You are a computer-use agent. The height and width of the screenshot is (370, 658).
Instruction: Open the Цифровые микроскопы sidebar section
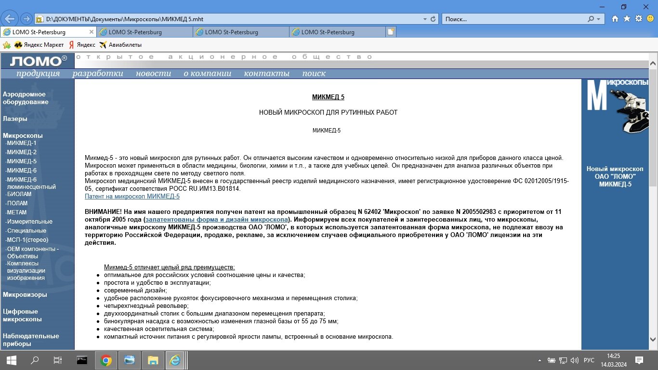[22, 316]
